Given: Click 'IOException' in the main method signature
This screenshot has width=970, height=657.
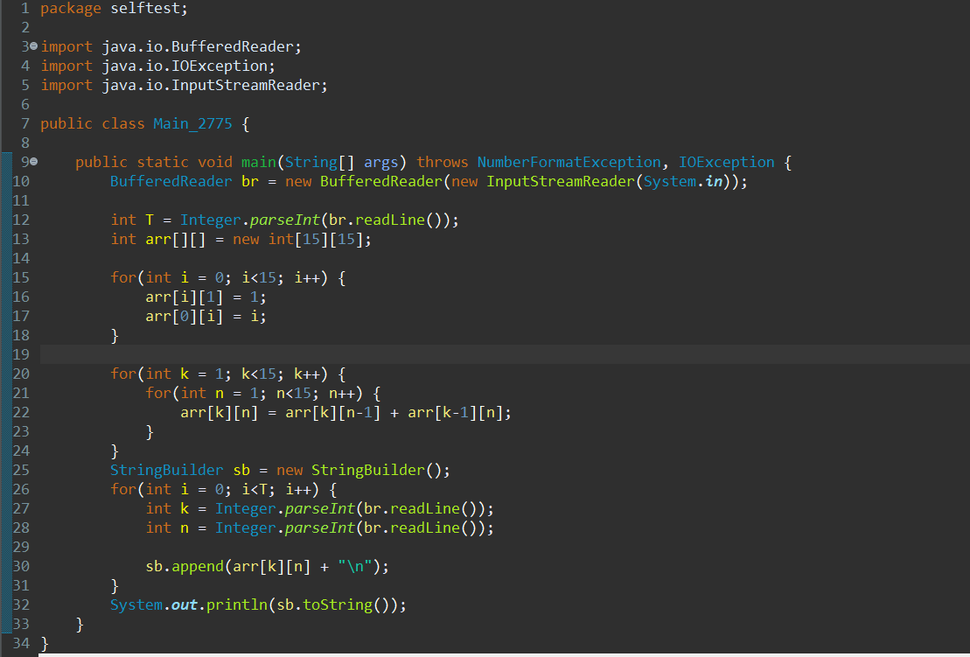Looking at the screenshot, I should (x=726, y=162).
